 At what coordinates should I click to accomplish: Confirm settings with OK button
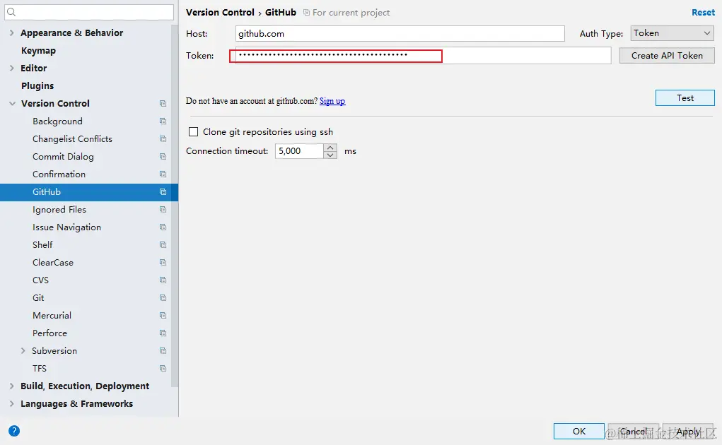point(578,431)
